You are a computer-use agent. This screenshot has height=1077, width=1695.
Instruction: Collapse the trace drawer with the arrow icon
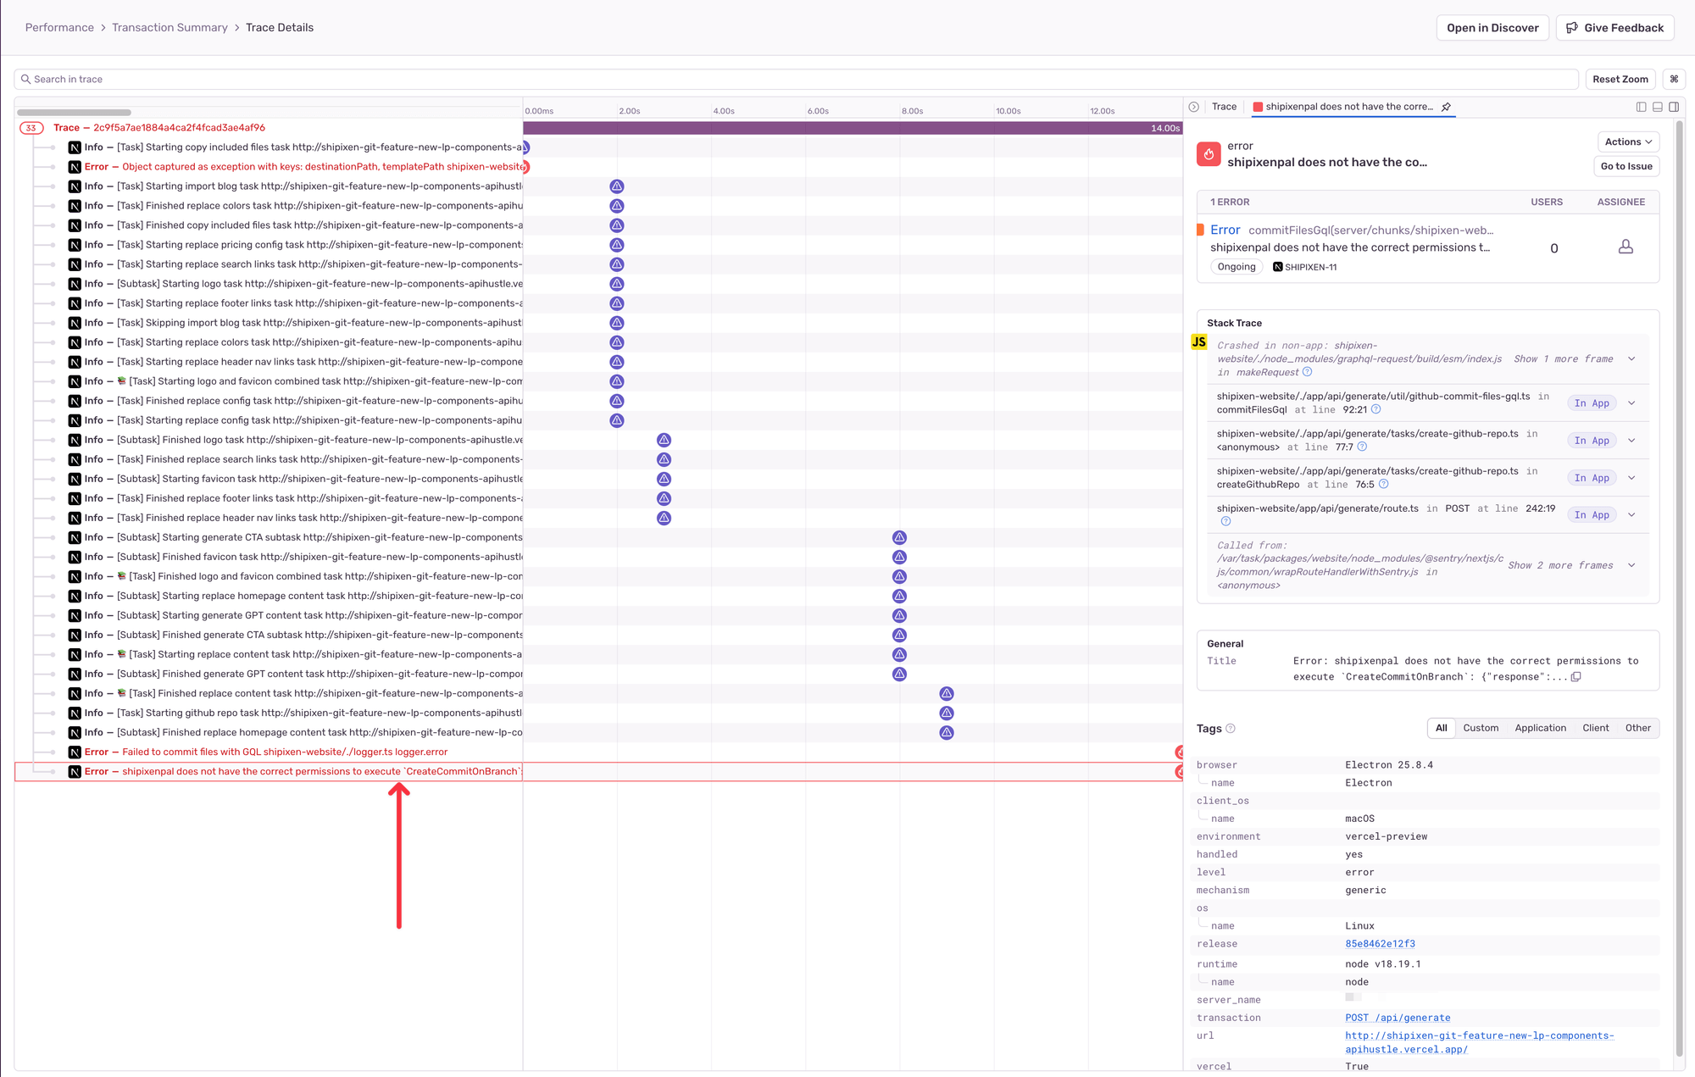[x=1193, y=107]
